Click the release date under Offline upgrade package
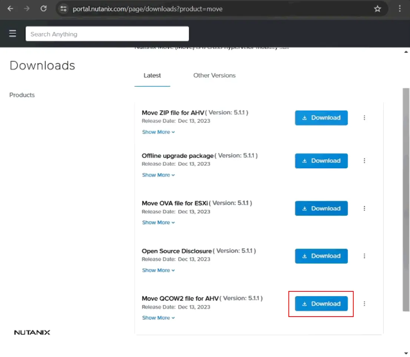The image size is (410, 357). (x=176, y=164)
